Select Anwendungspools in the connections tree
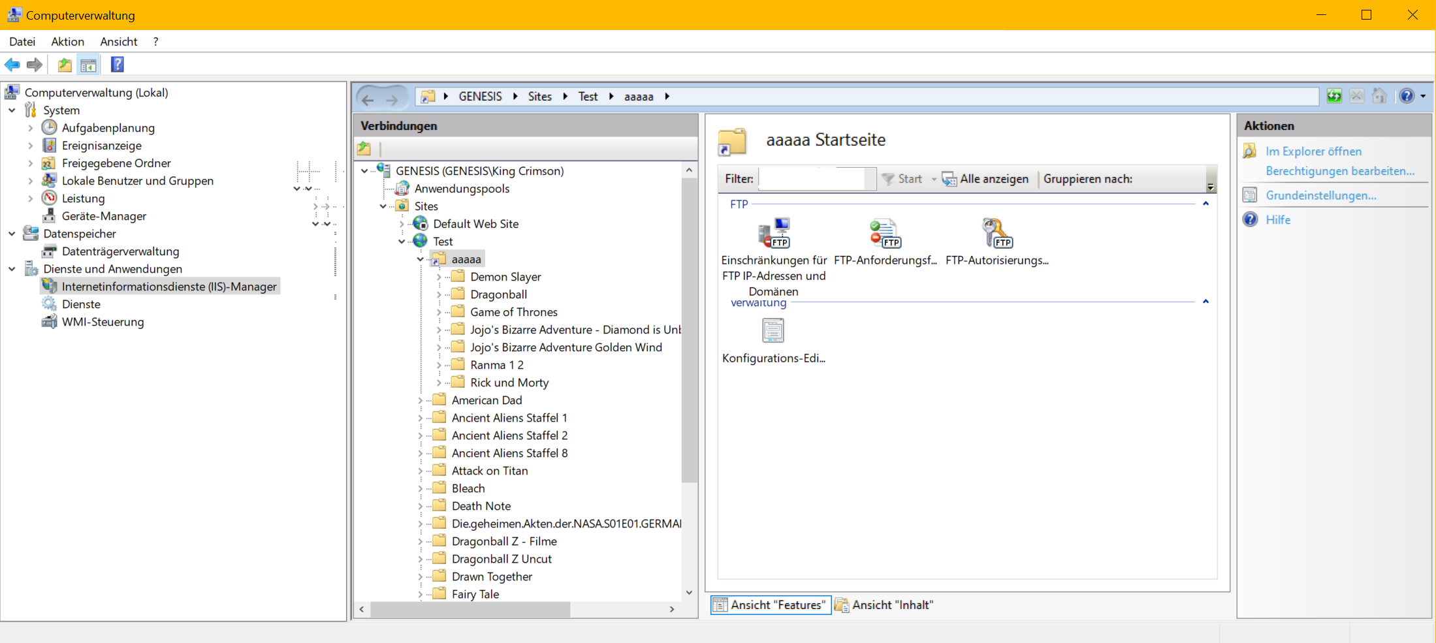Screen dimensions: 1436x643 coord(462,189)
